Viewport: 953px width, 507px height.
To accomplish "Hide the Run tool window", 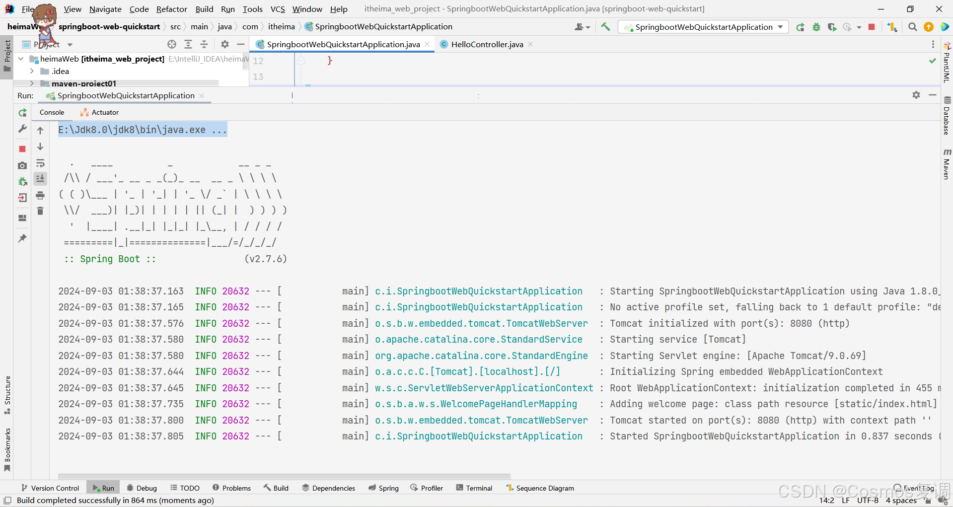I will (x=933, y=95).
